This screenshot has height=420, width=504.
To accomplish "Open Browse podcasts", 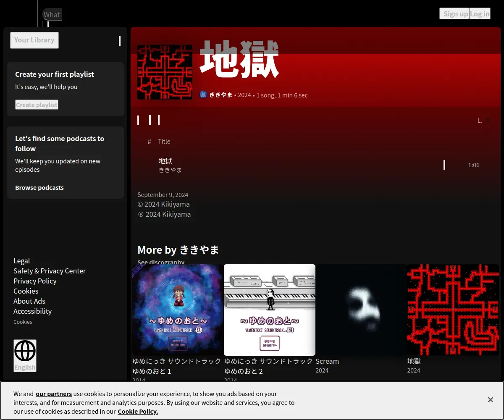I will [39, 188].
